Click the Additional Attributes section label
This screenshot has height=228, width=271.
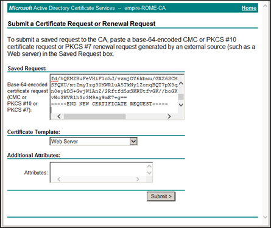(x=33, y=155)
